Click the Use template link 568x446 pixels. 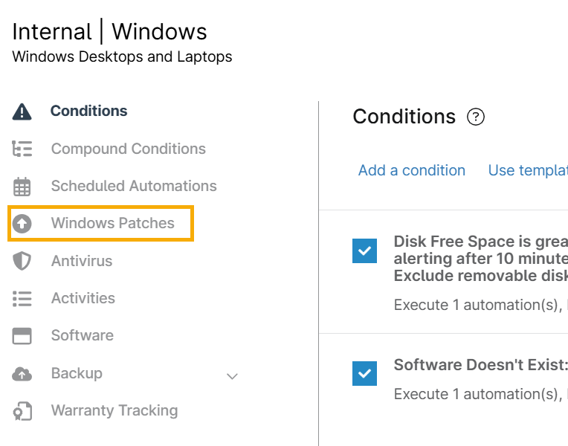point(527,170)
